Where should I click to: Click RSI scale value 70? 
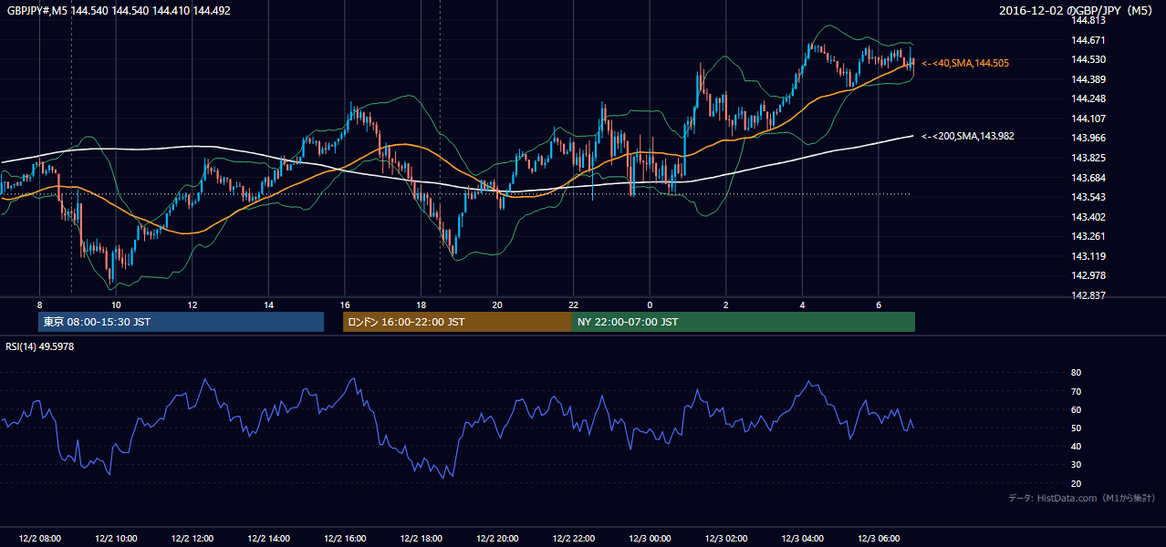point(1077,391)
